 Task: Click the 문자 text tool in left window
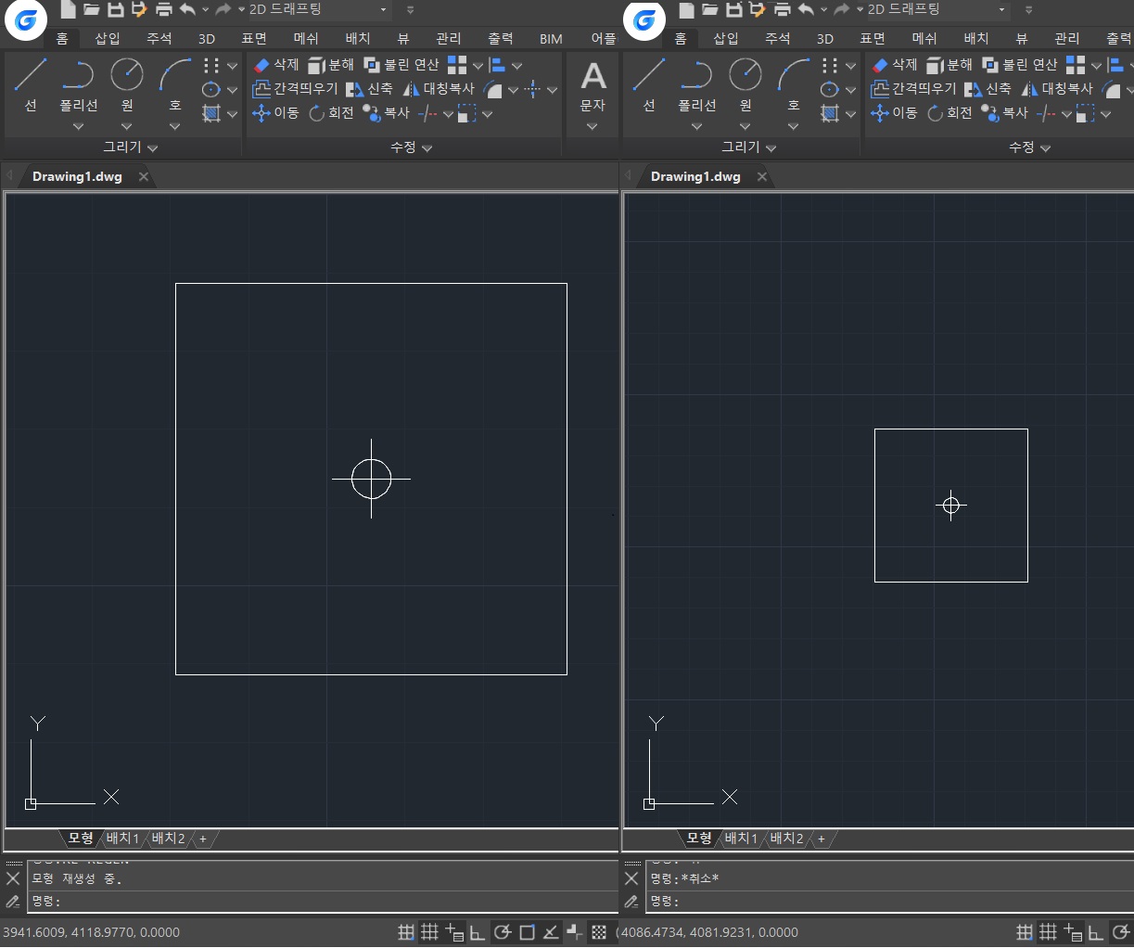[x=592, y=85]
